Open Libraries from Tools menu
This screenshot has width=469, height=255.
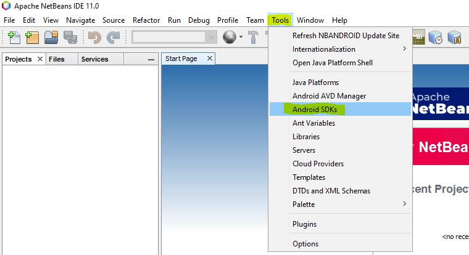click(341, 137)
